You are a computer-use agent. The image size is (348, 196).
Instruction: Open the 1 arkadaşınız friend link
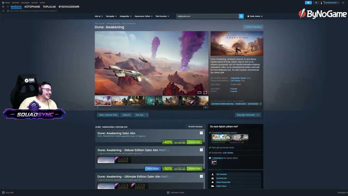[x=217, y=158]
